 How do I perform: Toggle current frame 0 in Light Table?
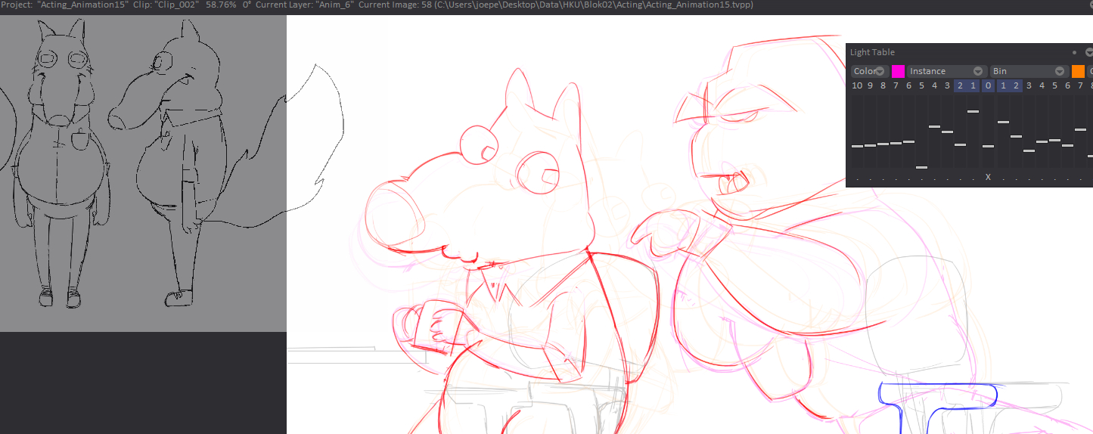coord(988,85)
